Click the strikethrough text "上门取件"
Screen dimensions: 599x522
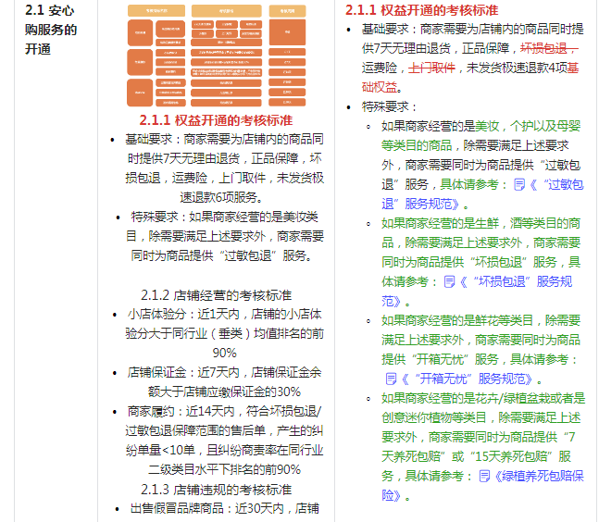click(x=432, y=68)
